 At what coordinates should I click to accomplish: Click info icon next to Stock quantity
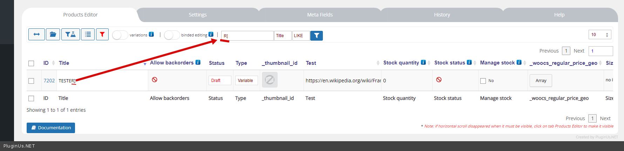coord(423,62)
